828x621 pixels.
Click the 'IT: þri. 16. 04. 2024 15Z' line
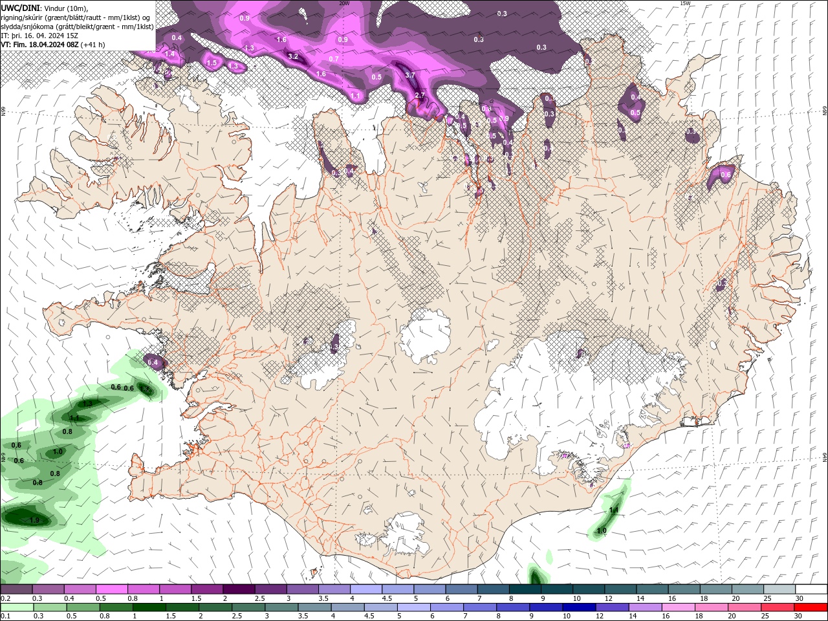point(41,36)
